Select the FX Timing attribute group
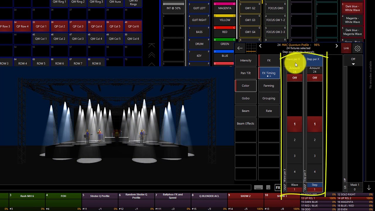The image size is (375, 211). [x=269, y=73]
